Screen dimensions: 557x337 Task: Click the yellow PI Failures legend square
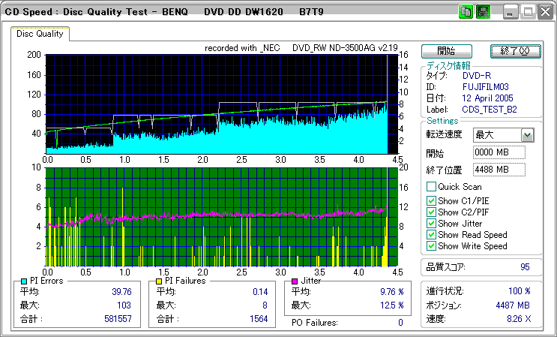click(x=158, y=281)
